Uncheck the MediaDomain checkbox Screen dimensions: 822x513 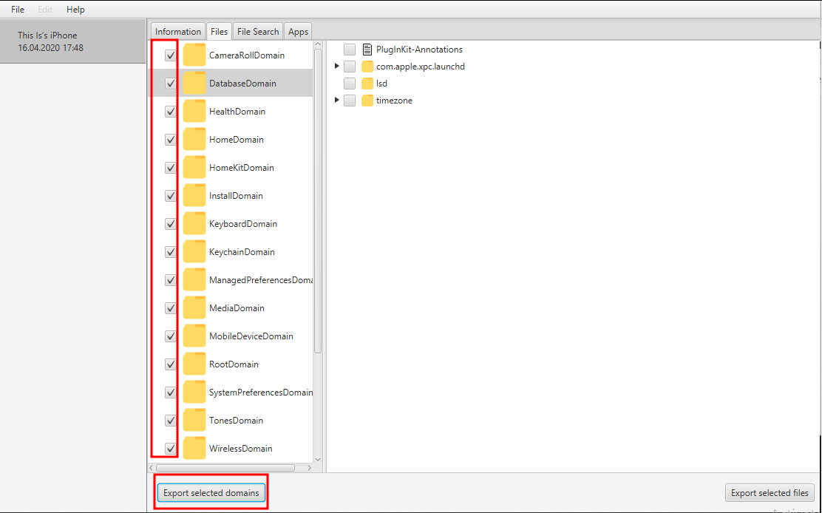(170, 308)
